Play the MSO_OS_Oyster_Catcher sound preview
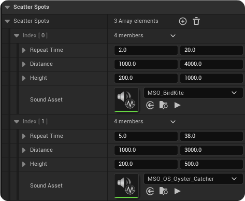Screen dimensions: 245x201 tap(177, 191)
